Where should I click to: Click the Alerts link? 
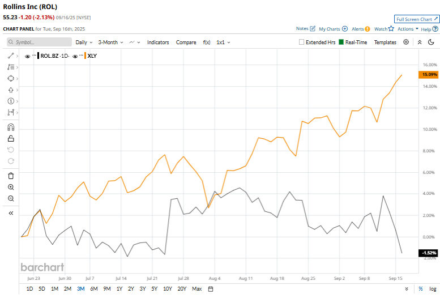click(x=357, y=29)
